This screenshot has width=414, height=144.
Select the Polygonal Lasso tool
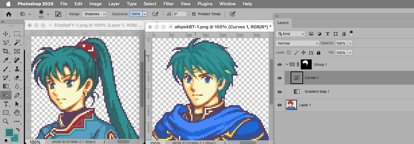point(6,42)
